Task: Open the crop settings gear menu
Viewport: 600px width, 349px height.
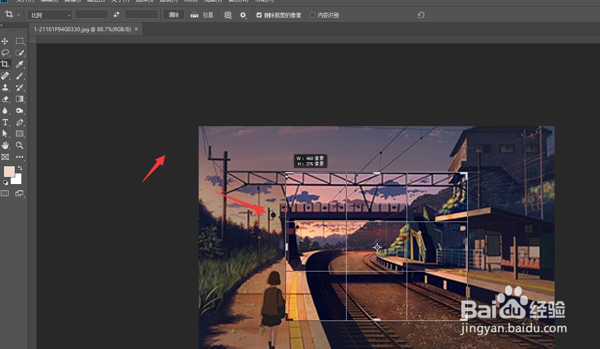Action: point(243,15)
